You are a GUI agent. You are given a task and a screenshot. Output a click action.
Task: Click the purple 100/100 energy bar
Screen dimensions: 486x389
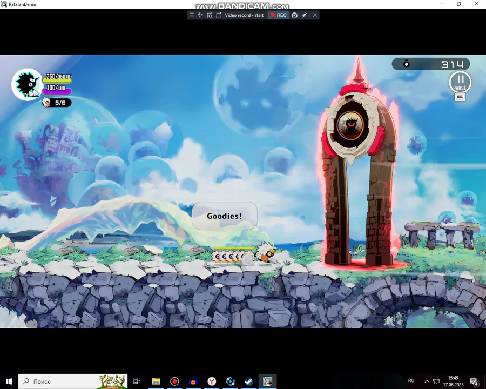point(57,91)
